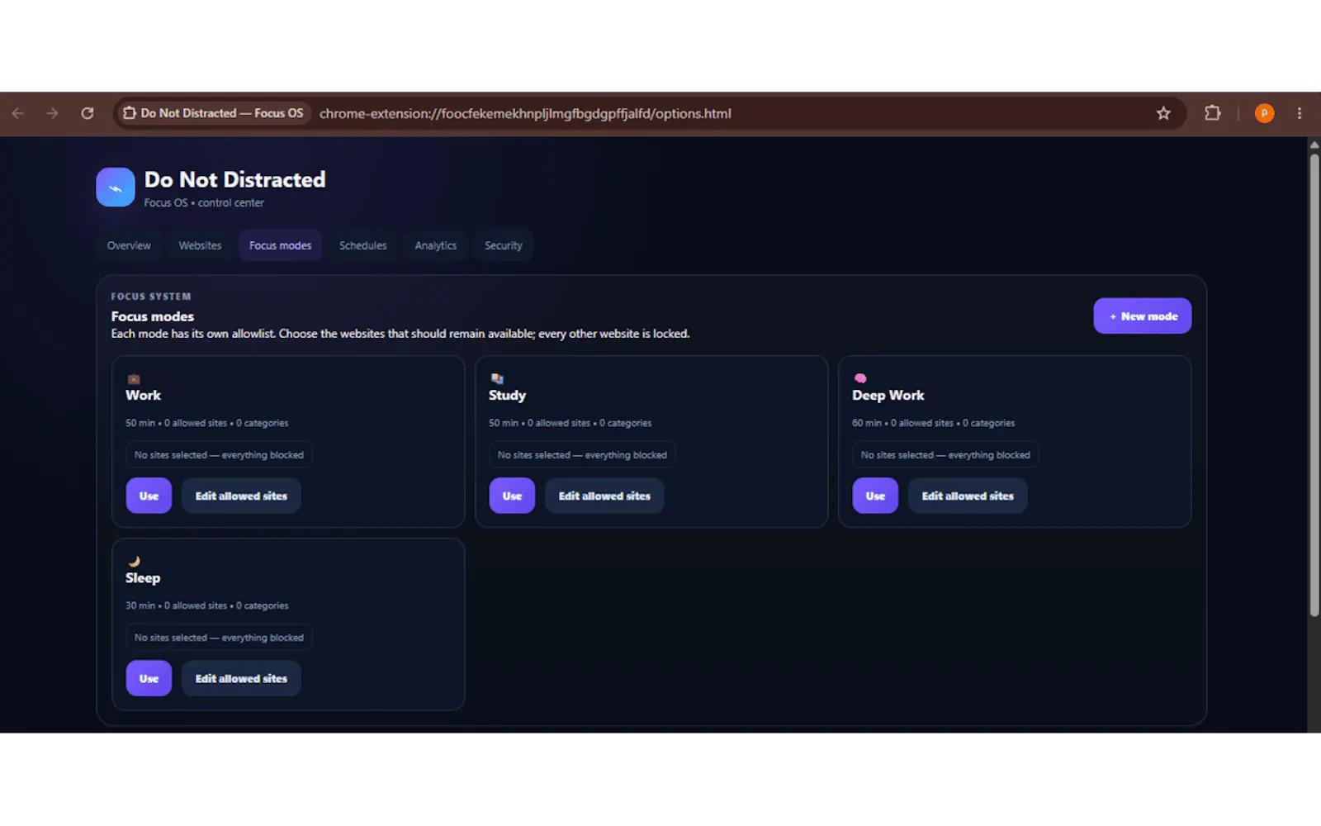Start the Deep Work mode with Use
This screenshot has height=826, width=1321.
coord(875,496)
